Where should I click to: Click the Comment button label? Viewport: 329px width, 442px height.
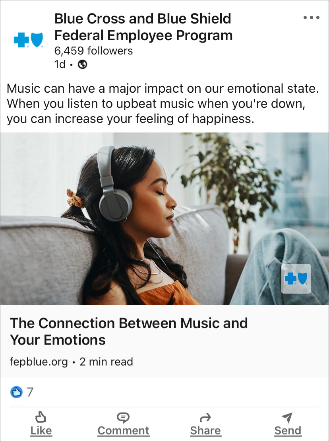[x=123, y=431]
